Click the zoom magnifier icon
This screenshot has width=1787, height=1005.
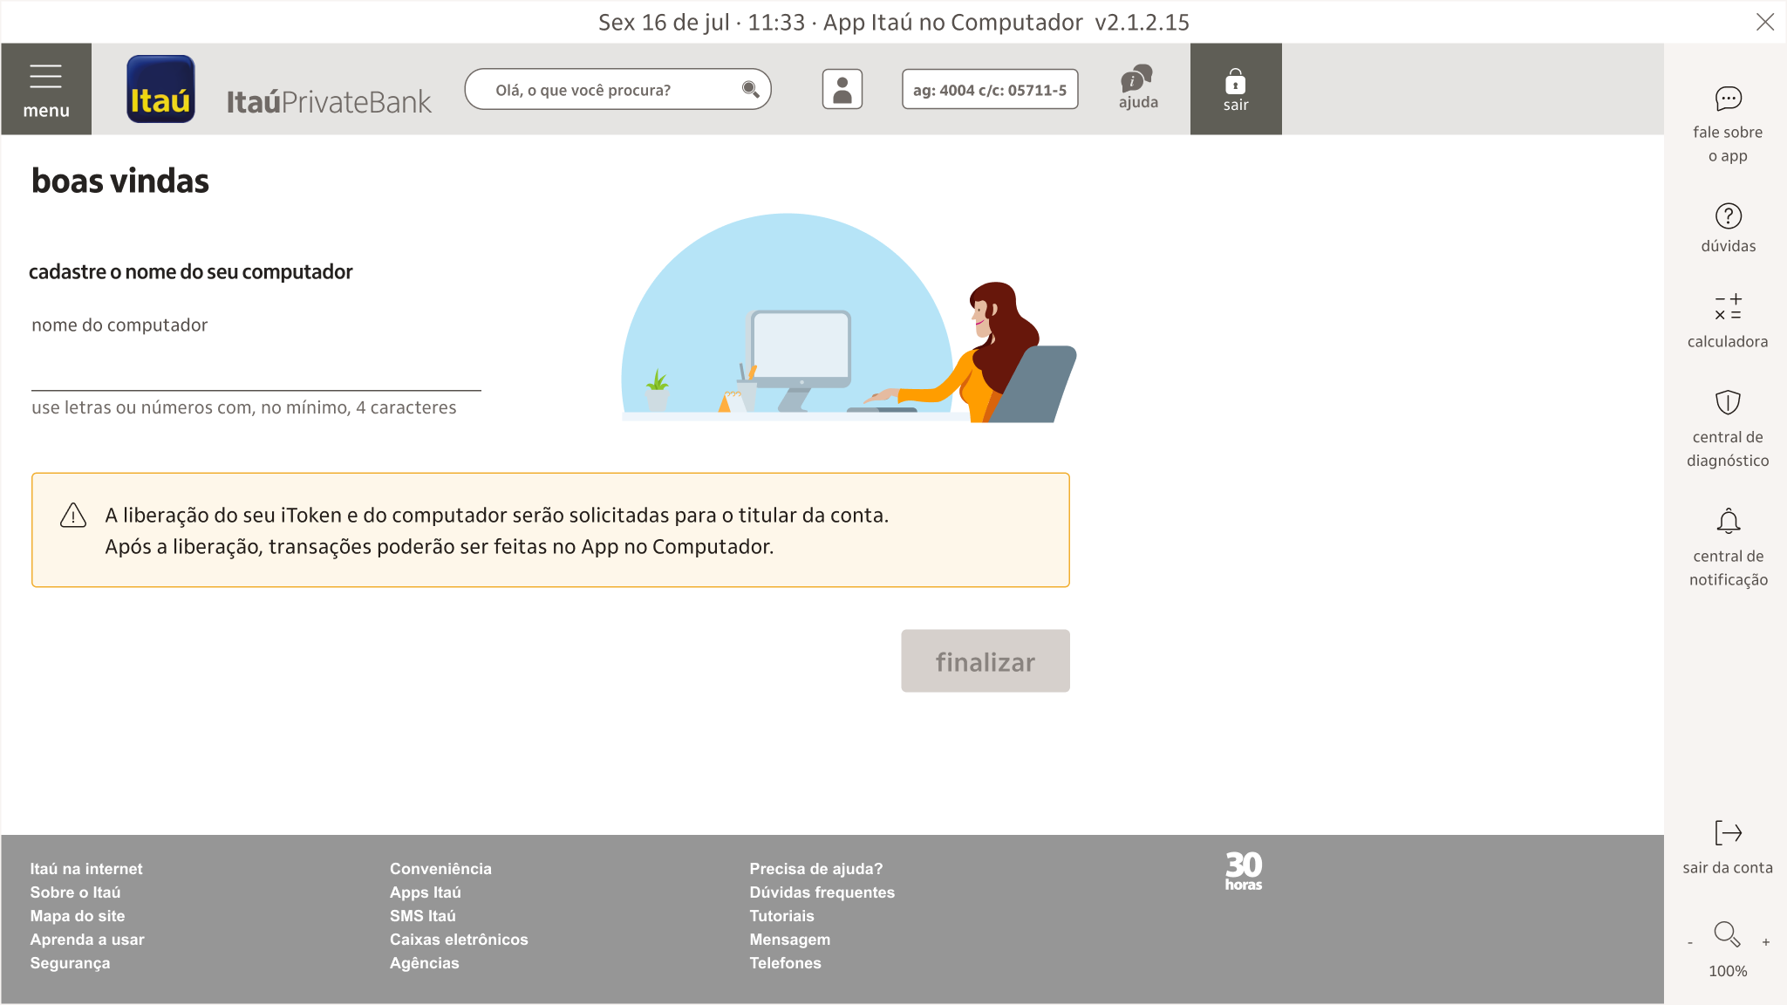point(1727,933)
